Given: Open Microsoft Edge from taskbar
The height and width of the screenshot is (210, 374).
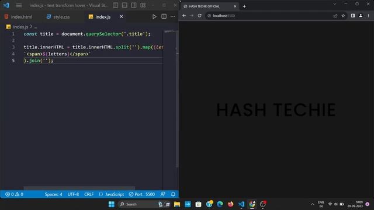Looking at the screenshot, I should 220,204.
